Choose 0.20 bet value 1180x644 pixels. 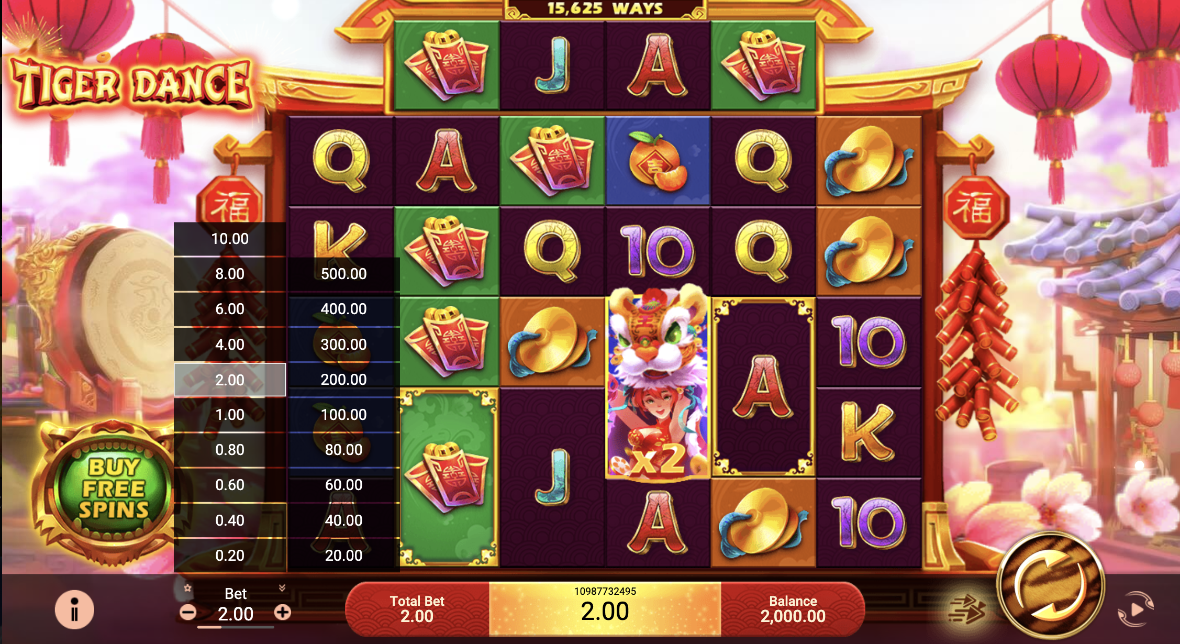pos(230,556)
